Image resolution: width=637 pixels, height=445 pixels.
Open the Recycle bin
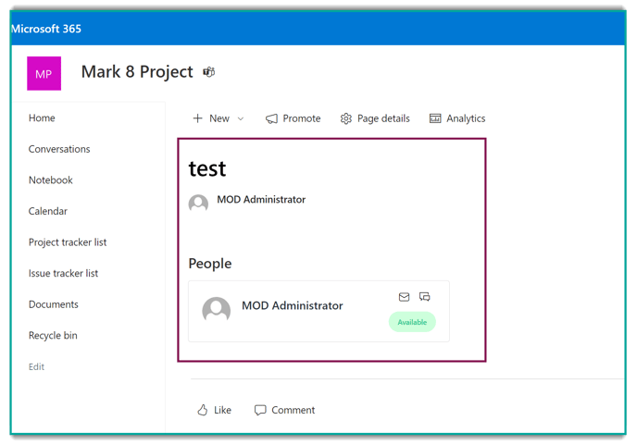point(53,336)
